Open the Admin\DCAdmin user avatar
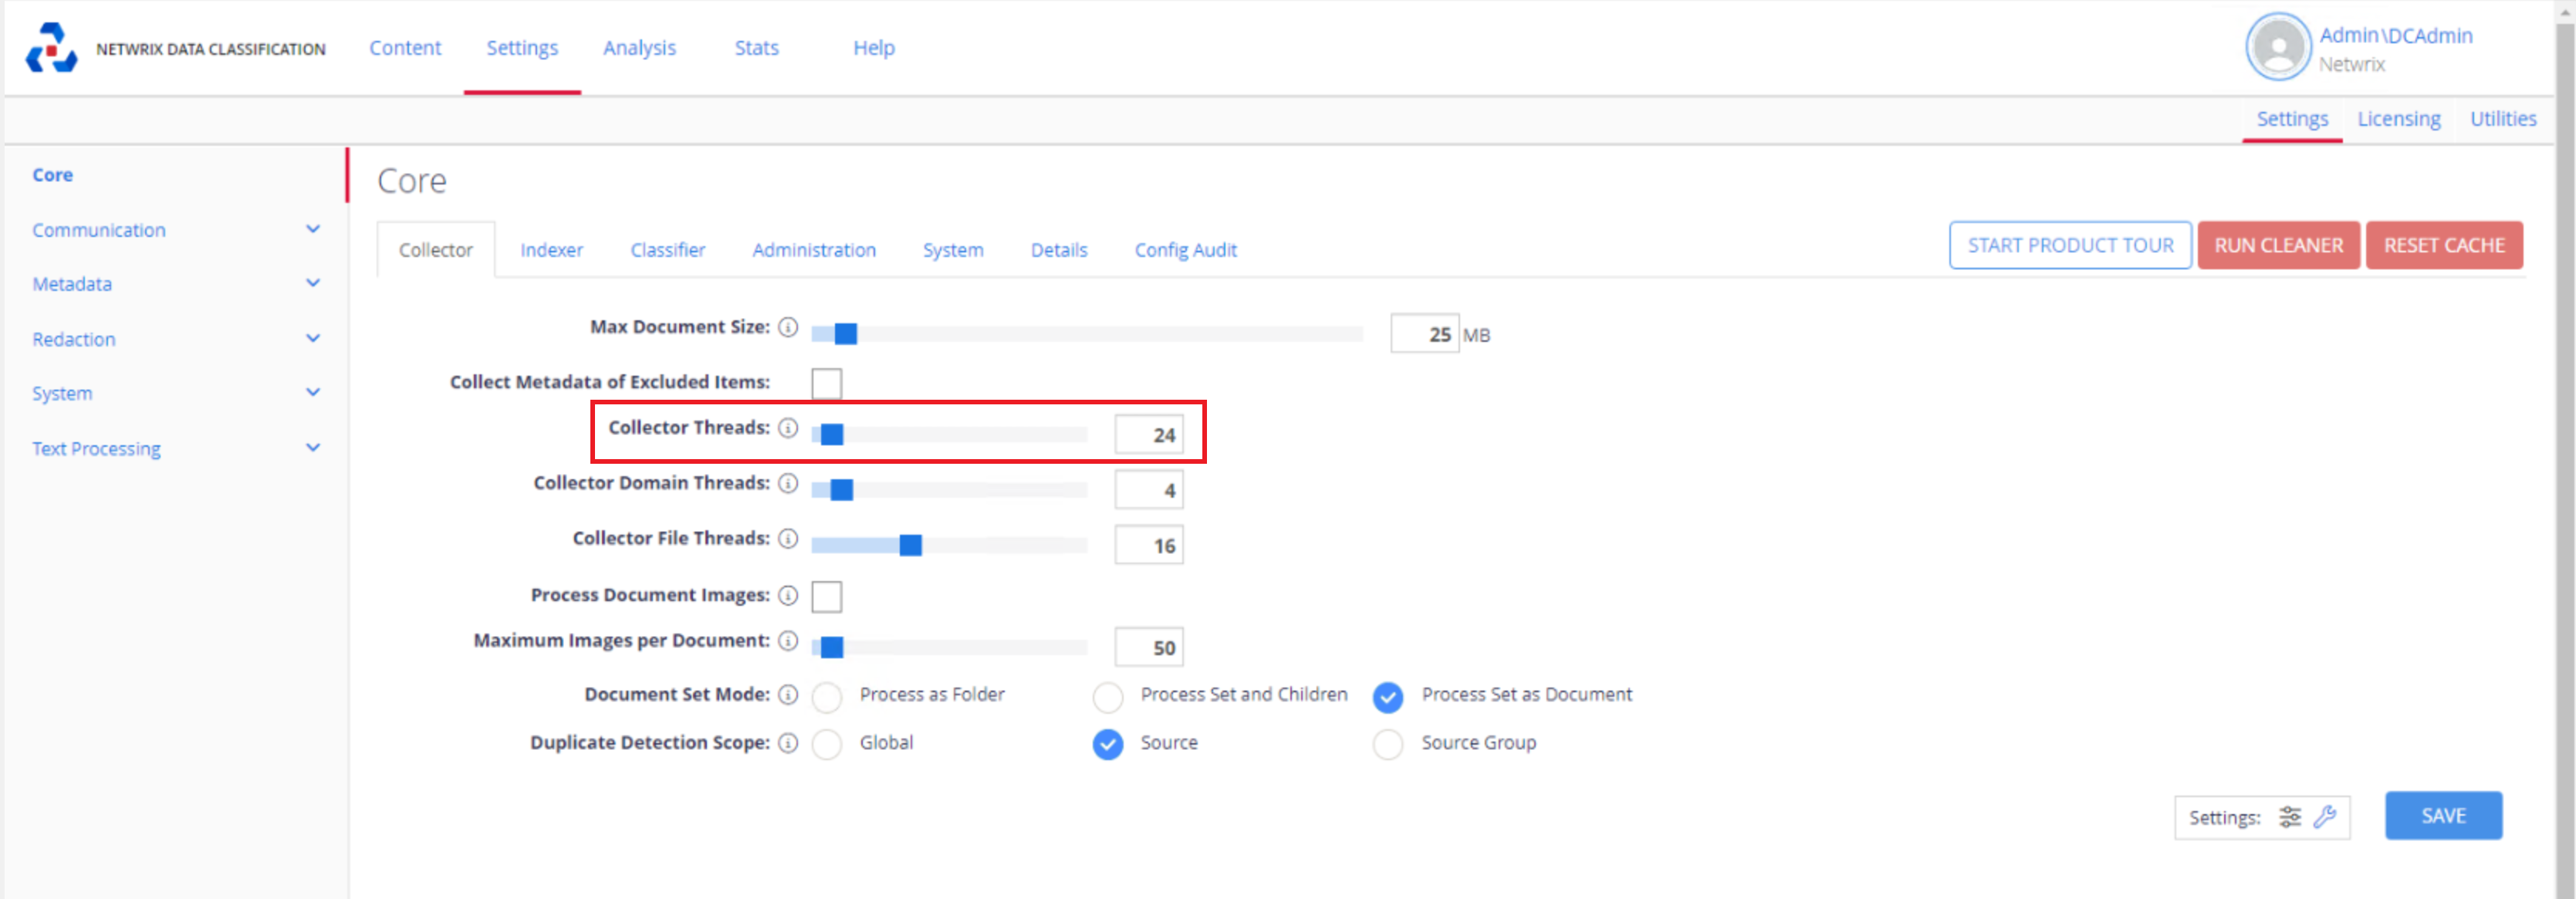 click(2279, 47)
